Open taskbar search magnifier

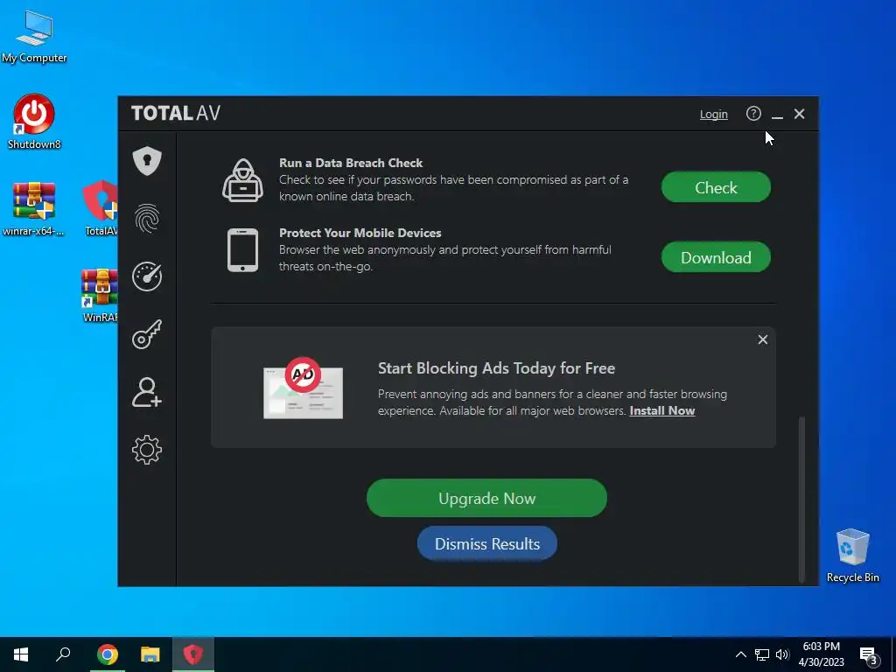point(63,654)
